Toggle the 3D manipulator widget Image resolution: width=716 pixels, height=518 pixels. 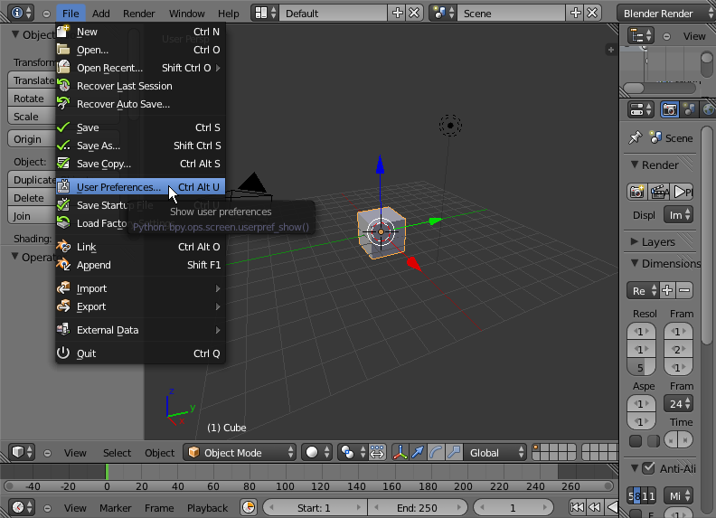[400, 453]
